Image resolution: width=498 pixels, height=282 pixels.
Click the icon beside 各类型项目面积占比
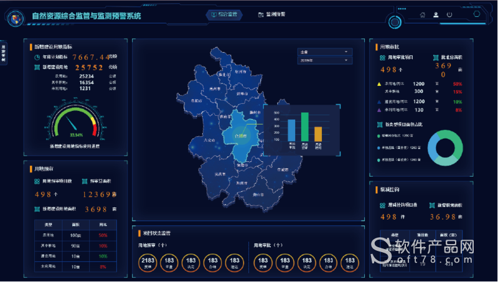coord(379,125)
